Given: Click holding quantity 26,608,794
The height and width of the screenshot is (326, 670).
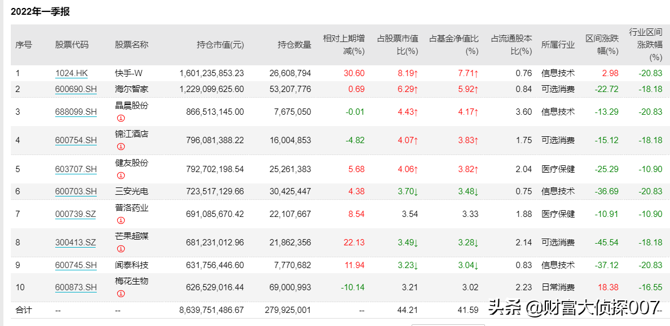Looking at the screenshot, I should click(x=290, y=73).
